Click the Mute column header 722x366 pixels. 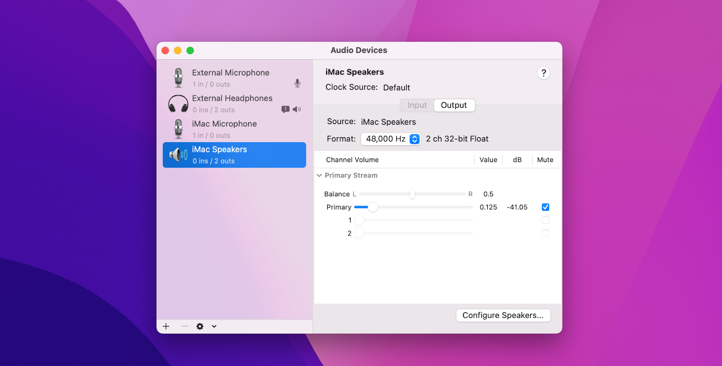coord(545,160)
